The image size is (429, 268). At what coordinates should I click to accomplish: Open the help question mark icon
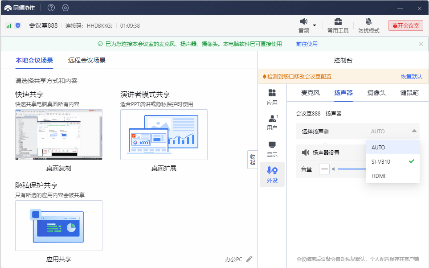tap(51, 8)
